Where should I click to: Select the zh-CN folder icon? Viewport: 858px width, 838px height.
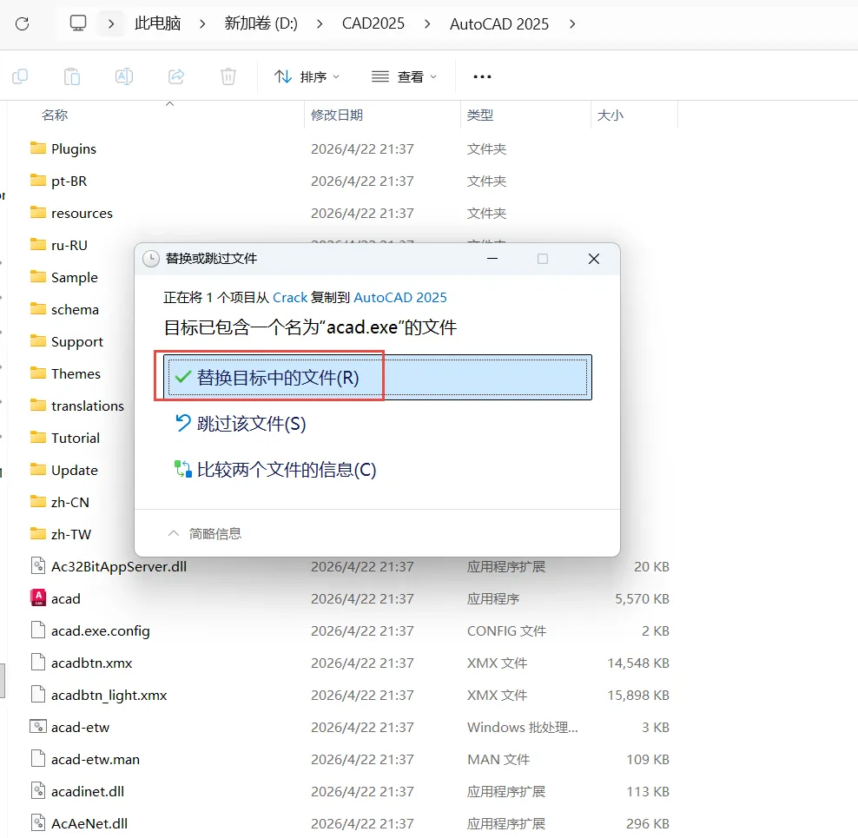click(37, 502)
